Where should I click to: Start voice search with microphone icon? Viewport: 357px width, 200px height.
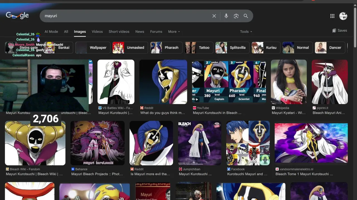pos(226,16)
